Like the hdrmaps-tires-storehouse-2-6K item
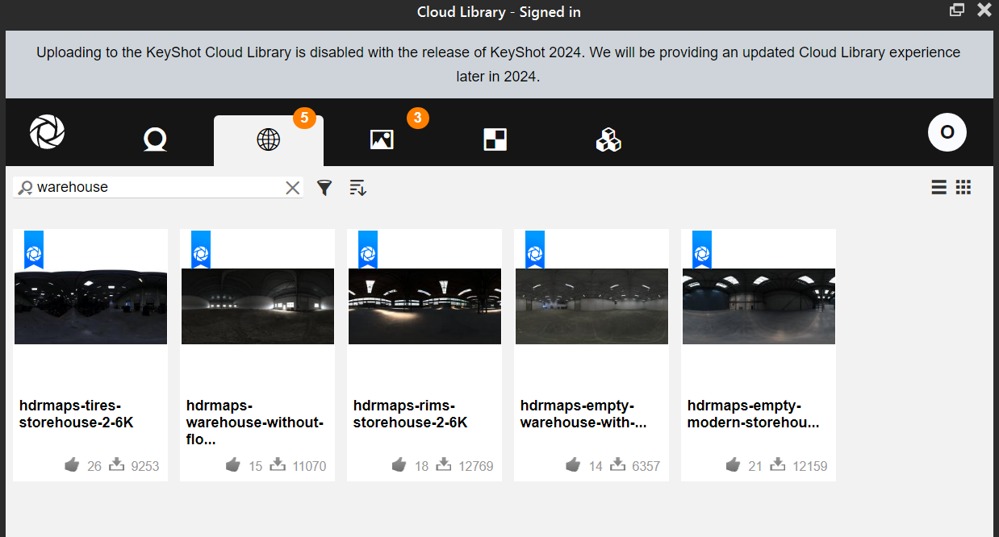 click(x=73, y=465)
